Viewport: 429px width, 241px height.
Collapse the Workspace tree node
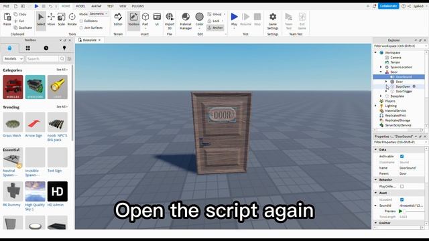[x=375, y=52]
